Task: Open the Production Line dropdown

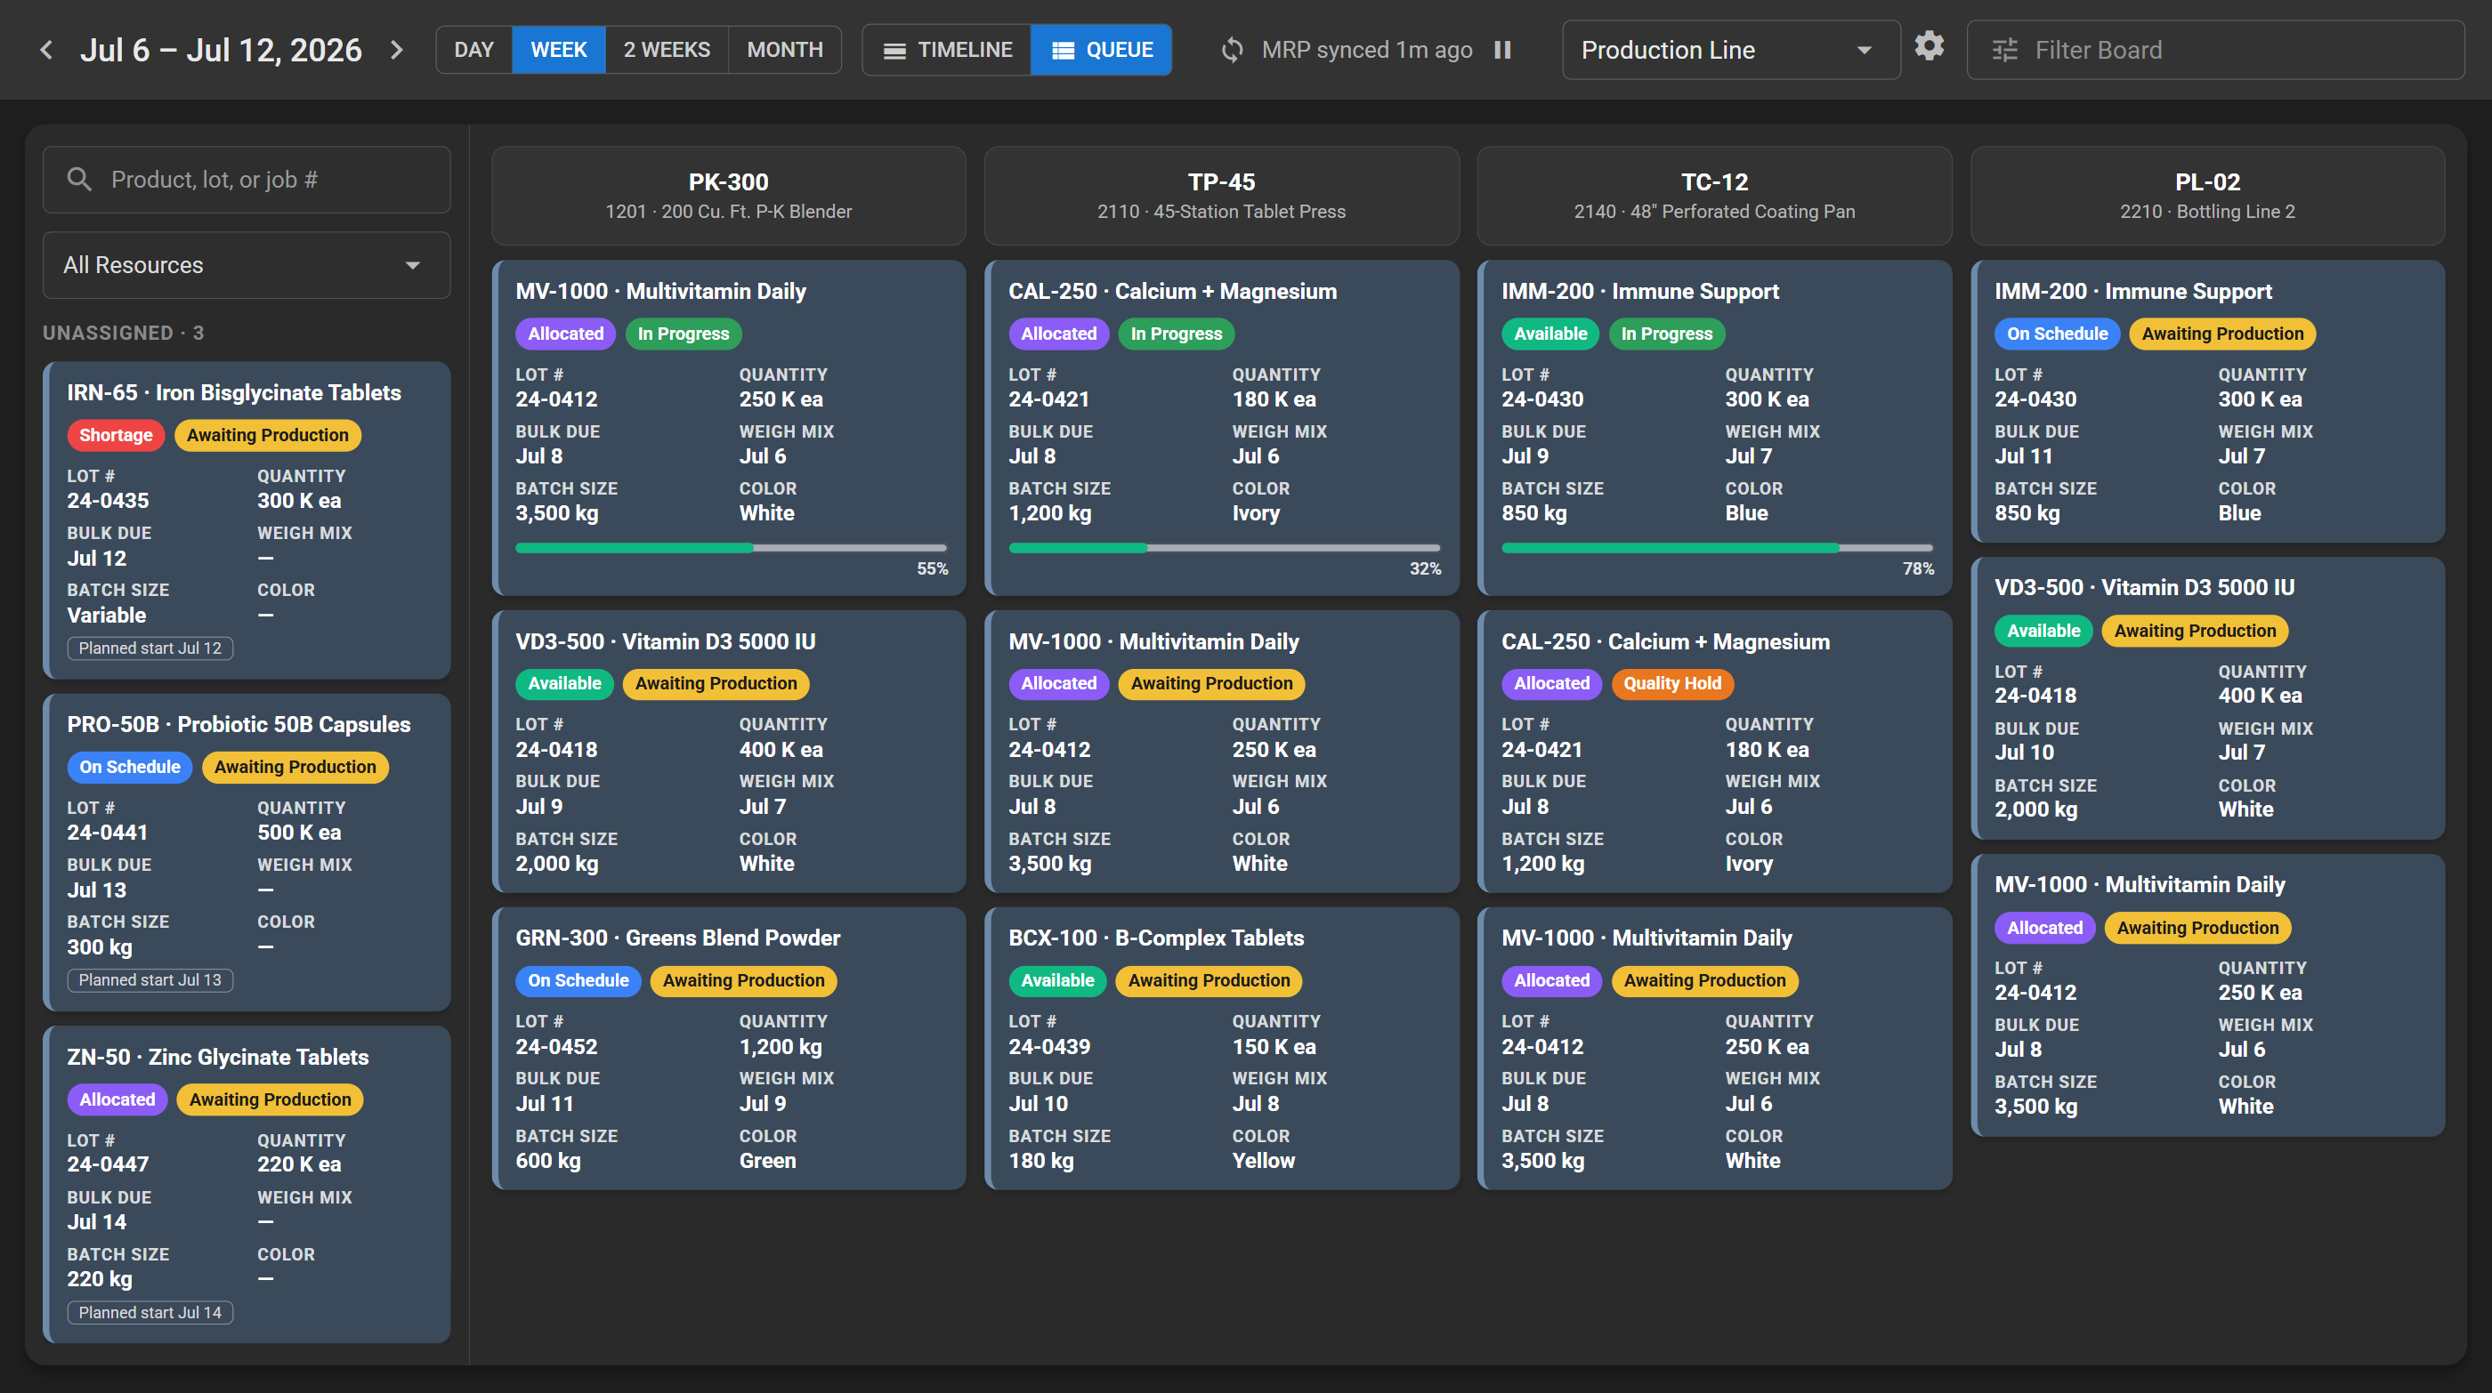Action: coord(1731,49)
